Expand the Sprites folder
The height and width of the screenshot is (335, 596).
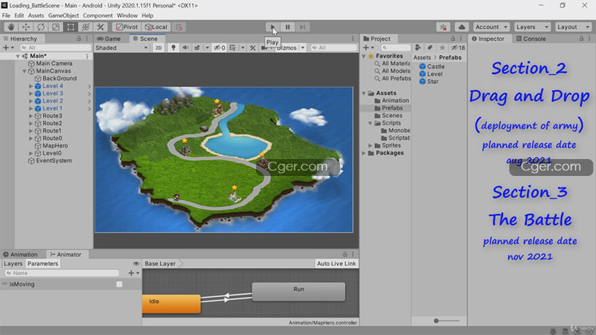coord(370,146)
